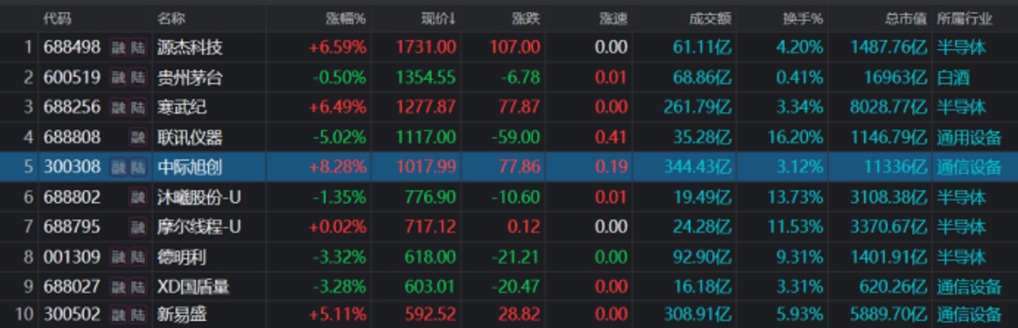
Task: Click the market cap 8028.77亿
Action: click(889, 108)
